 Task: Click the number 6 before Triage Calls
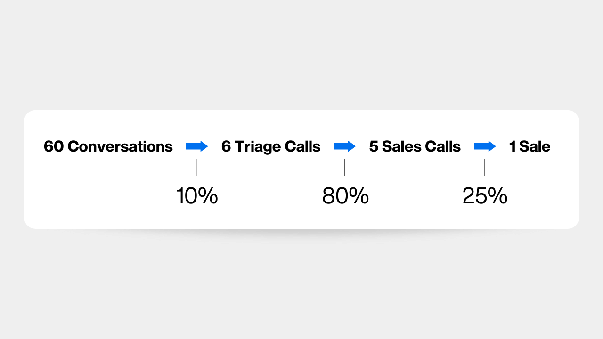point(226,146)
